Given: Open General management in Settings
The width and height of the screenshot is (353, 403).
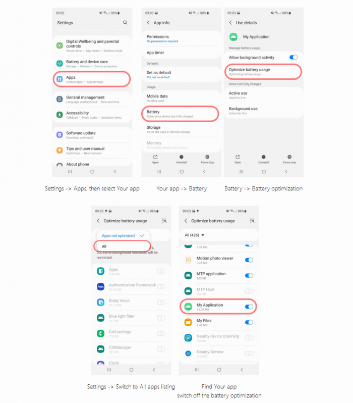Looking at the screenshot, I should click(x=92, y=99).
